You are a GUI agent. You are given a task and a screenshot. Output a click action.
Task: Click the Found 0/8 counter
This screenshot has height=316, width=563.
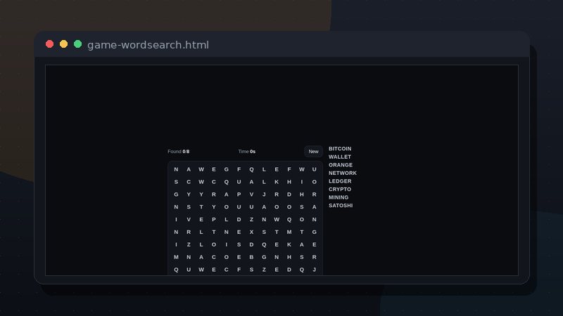tap(179, 152)
